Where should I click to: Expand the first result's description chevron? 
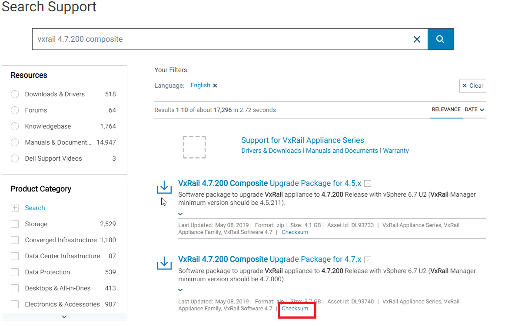pos(180,214)
